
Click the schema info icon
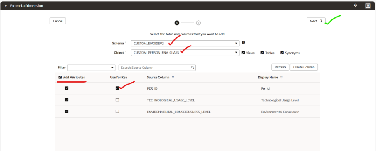click(243, 43)
